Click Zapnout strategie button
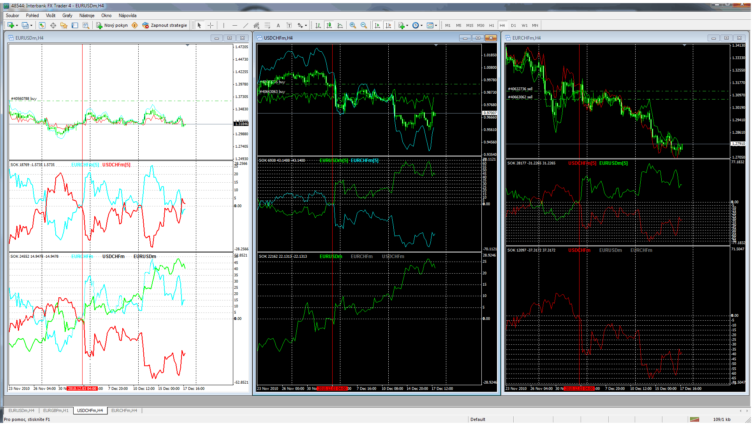Screen dimensions: 754x426 click(x=165, y=25)
